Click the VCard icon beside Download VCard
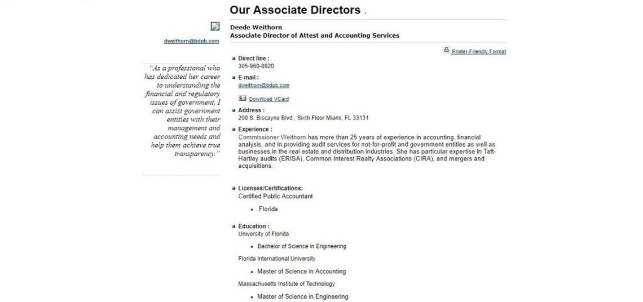Viewport: 643px width, 302px height. point(242,98)
